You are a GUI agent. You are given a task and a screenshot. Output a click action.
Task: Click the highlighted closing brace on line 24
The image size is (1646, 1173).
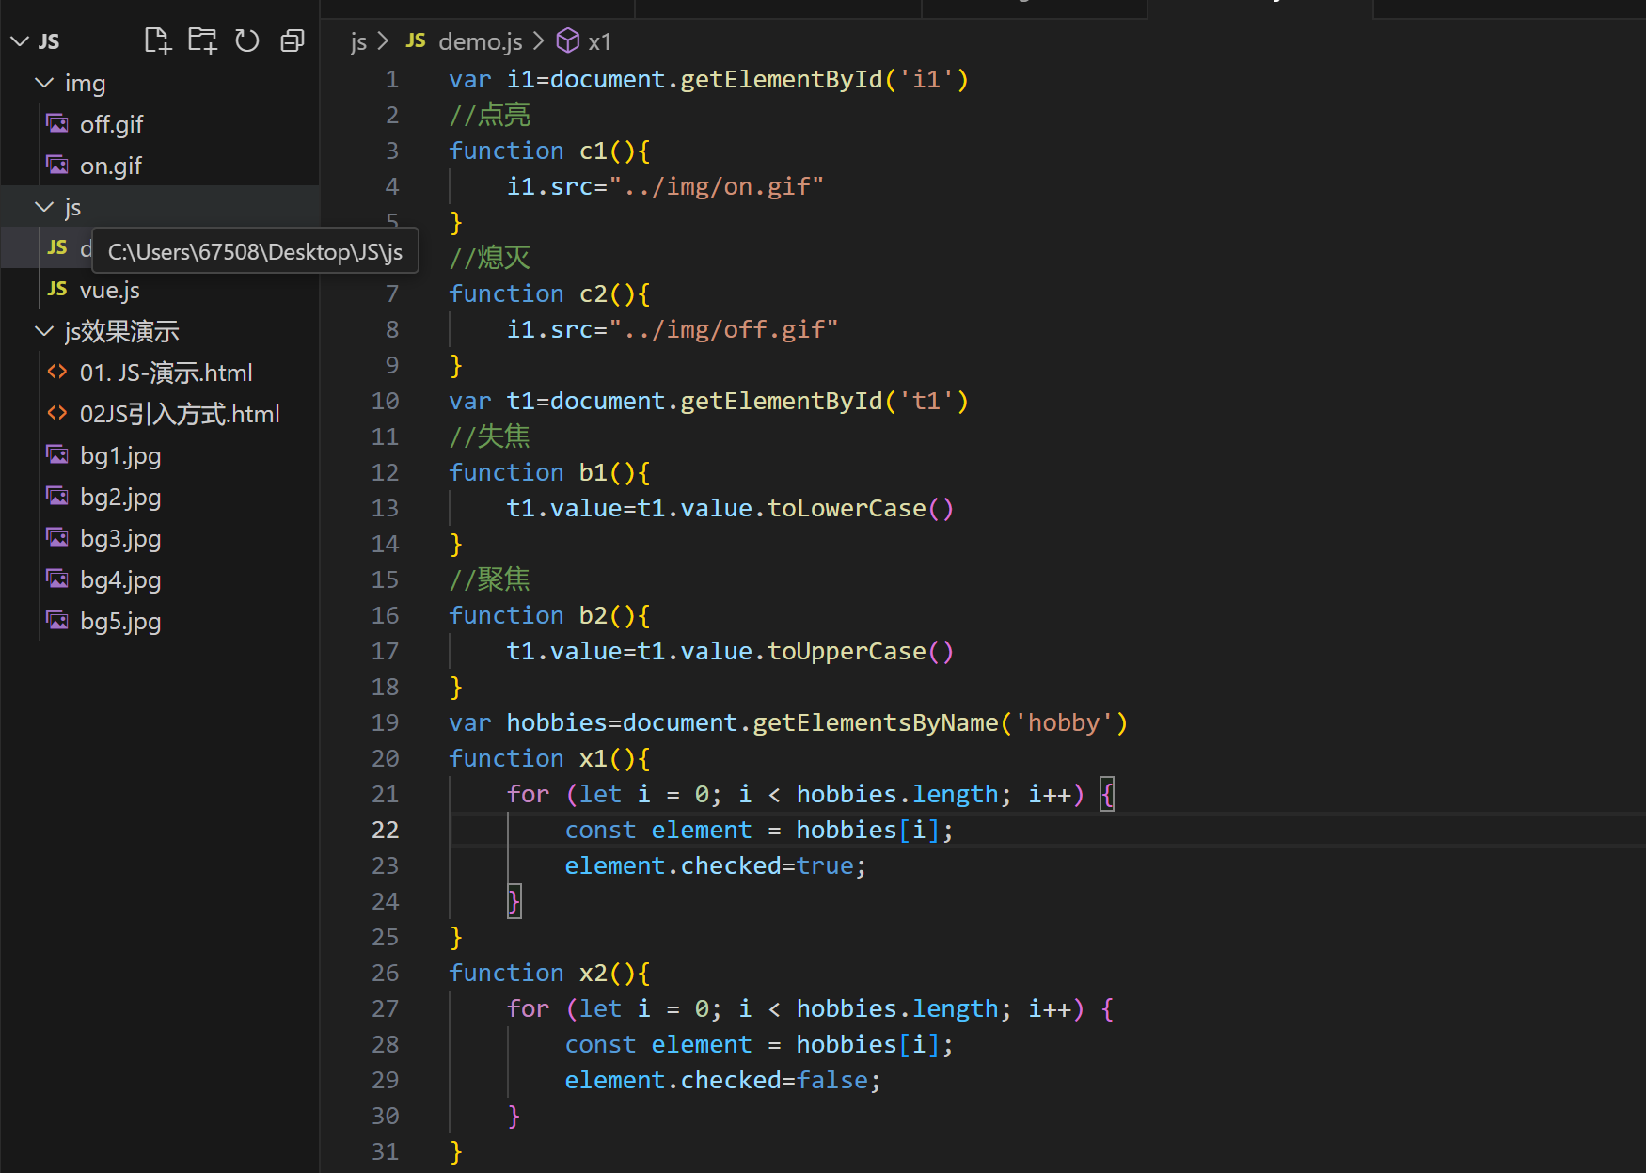point(514,901)
